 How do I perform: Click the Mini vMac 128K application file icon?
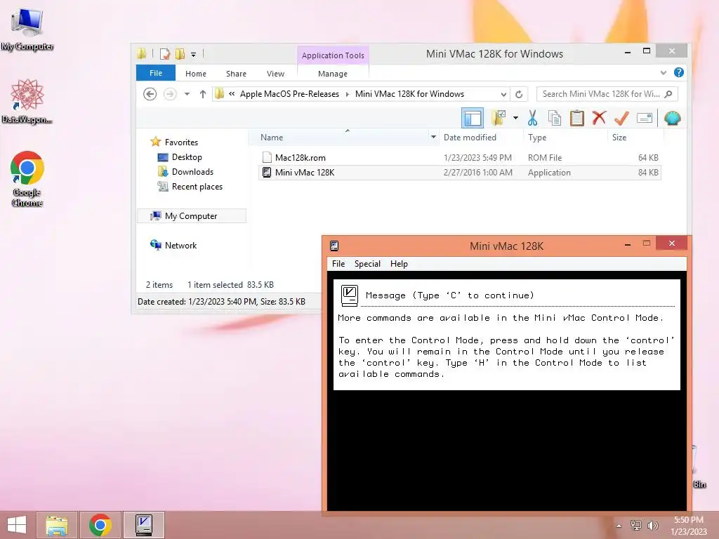(x=266, y=173)
